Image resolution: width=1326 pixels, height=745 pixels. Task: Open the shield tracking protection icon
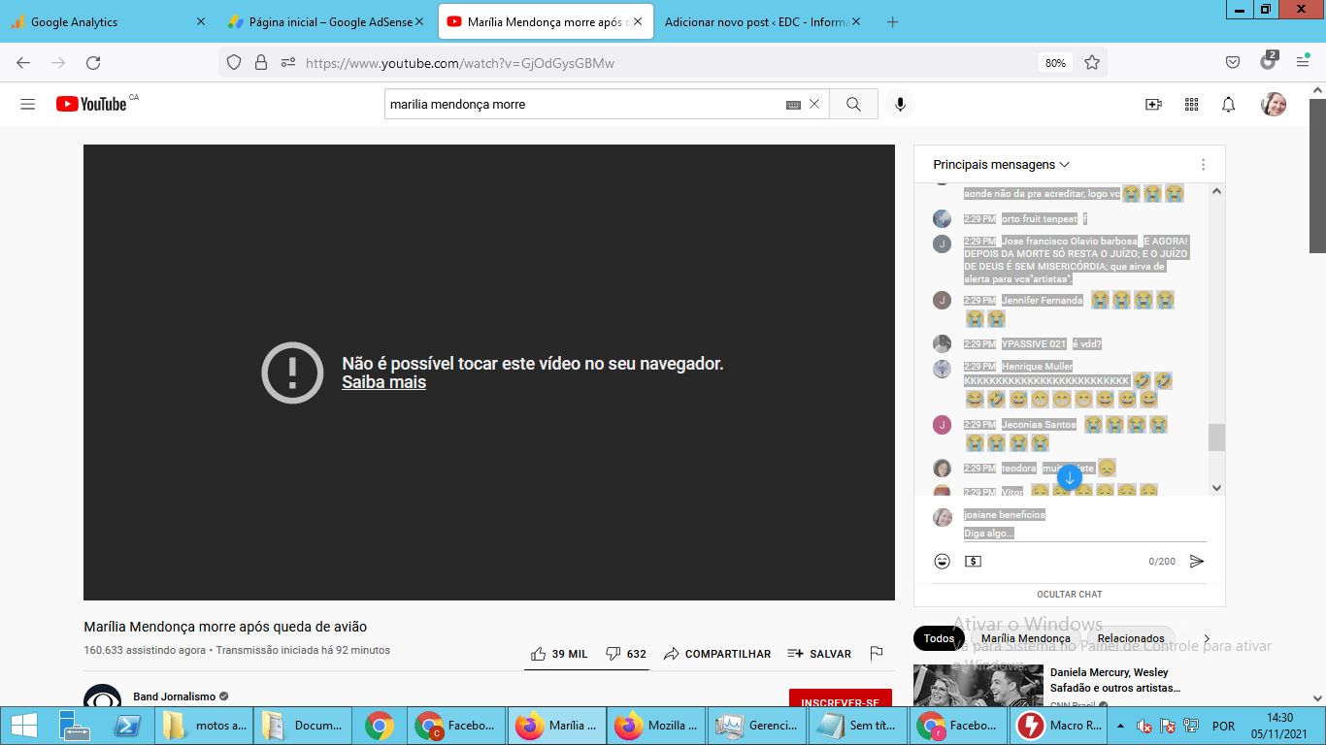point(233,63)
